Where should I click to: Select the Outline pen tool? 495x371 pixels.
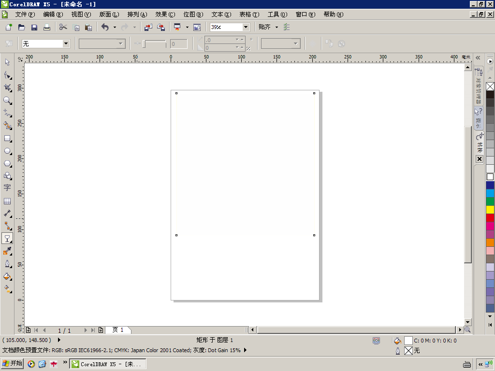click(x=7, y=264)
